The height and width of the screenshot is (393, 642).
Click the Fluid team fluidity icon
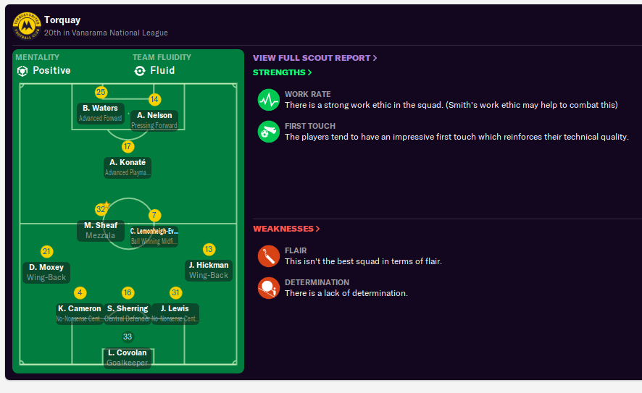click(x=140, y=71)
